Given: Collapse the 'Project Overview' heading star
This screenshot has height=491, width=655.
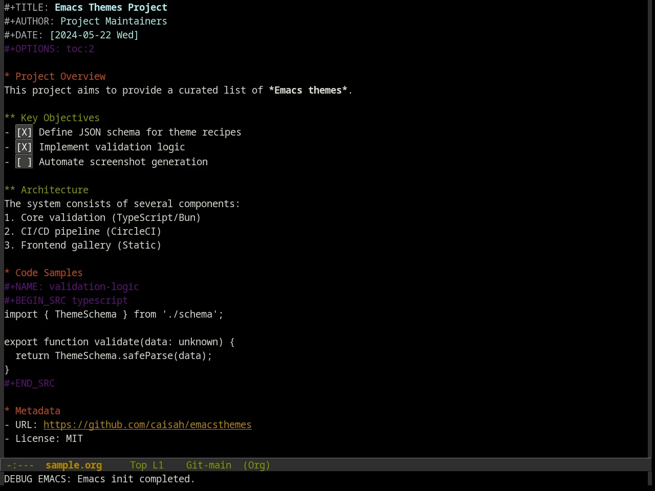Looking at the screenshot, I should [7, 76].
